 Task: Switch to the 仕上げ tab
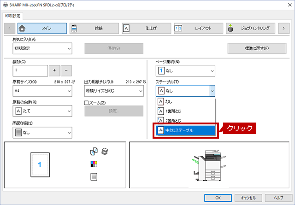tap(147, 29)
